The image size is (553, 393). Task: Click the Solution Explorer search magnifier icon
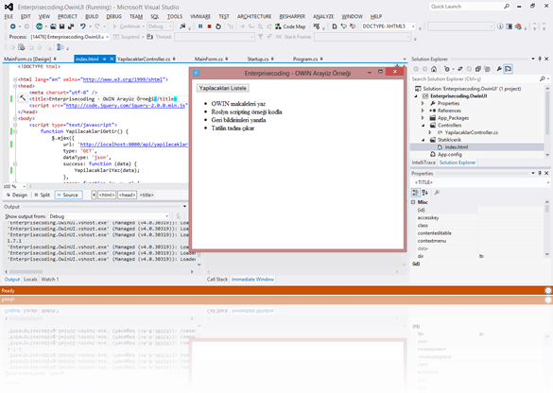(x=542, y=79)
